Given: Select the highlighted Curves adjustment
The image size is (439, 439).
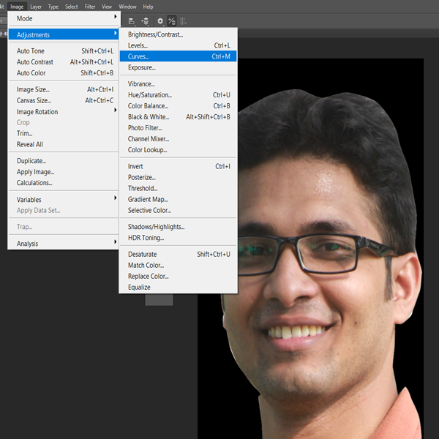Looking at the screenshot, I should 179,56.
